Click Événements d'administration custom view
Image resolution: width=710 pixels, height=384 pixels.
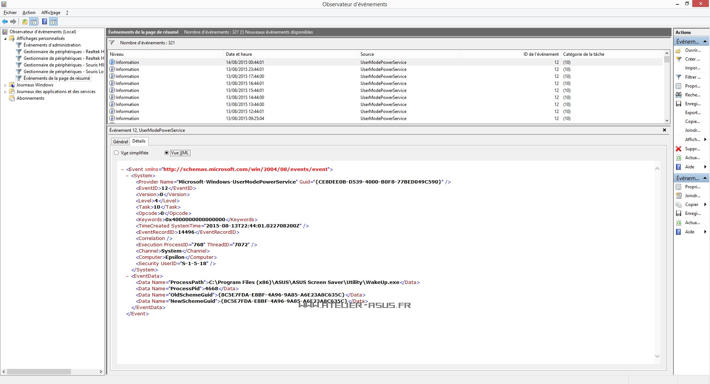click(x=52, y=45)
